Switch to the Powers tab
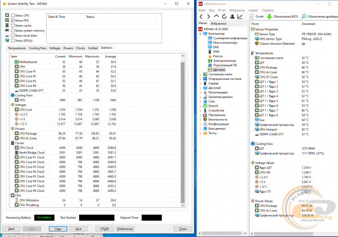The height and width of the screenshot is (237, 338). [68, 48]
